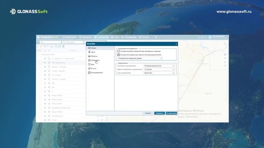
Task: Open notification sound dropdown 'Выключен'
Action: point(159,73)
